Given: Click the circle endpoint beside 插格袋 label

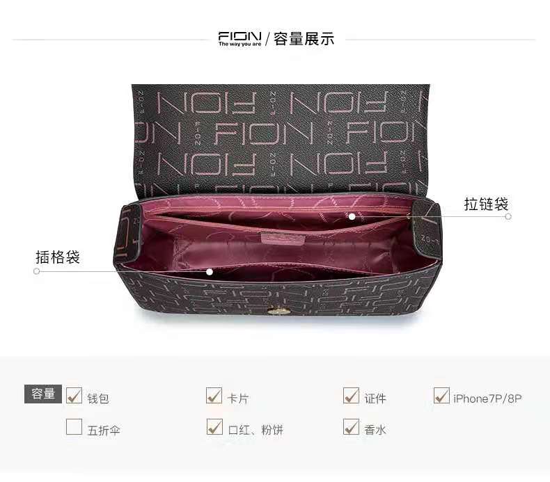Looking at the screenshot, I should (x=36, y=271).
